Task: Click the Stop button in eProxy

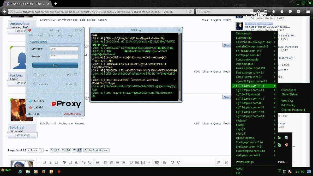Action: coord(55,65)
